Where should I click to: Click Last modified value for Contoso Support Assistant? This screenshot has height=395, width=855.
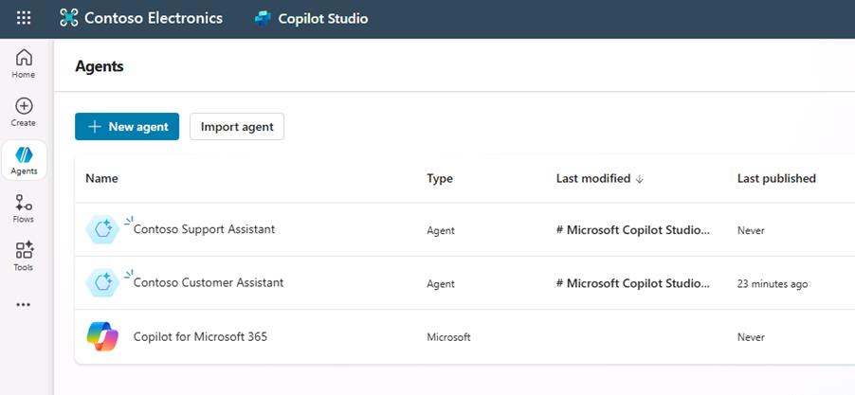(x=633, y=230)
